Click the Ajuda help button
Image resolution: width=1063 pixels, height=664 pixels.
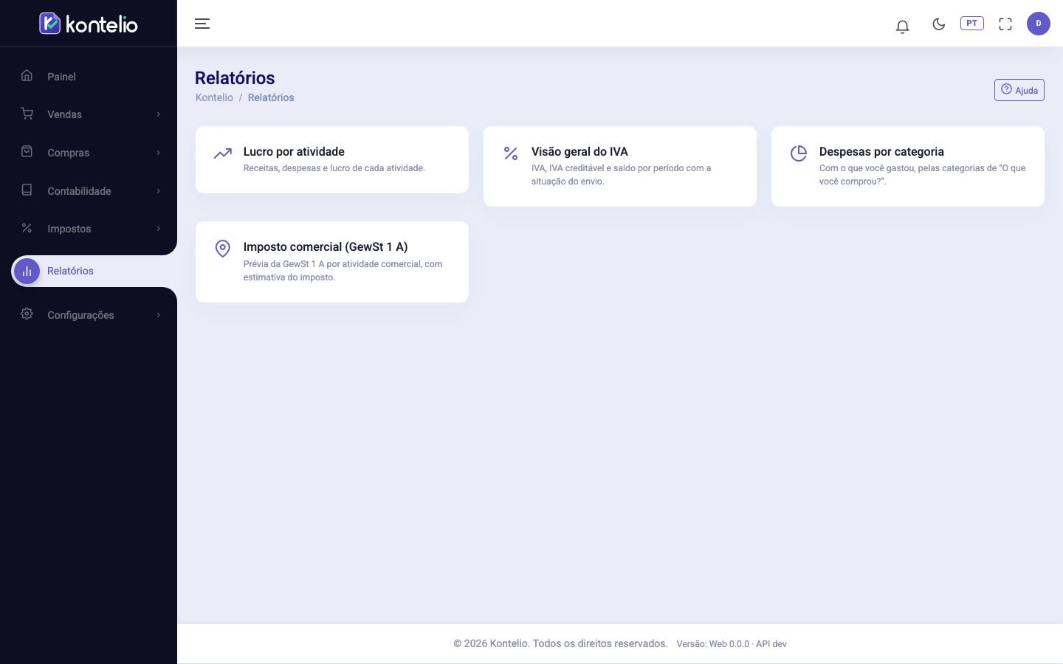(x=1019, y=90)
